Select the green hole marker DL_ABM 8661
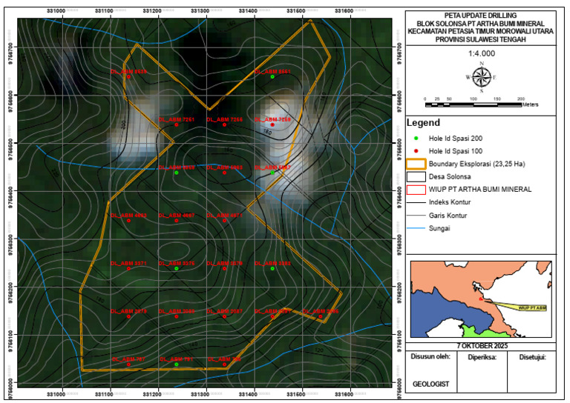The height and width of the screenshot is (403, 570). [272, 77]
